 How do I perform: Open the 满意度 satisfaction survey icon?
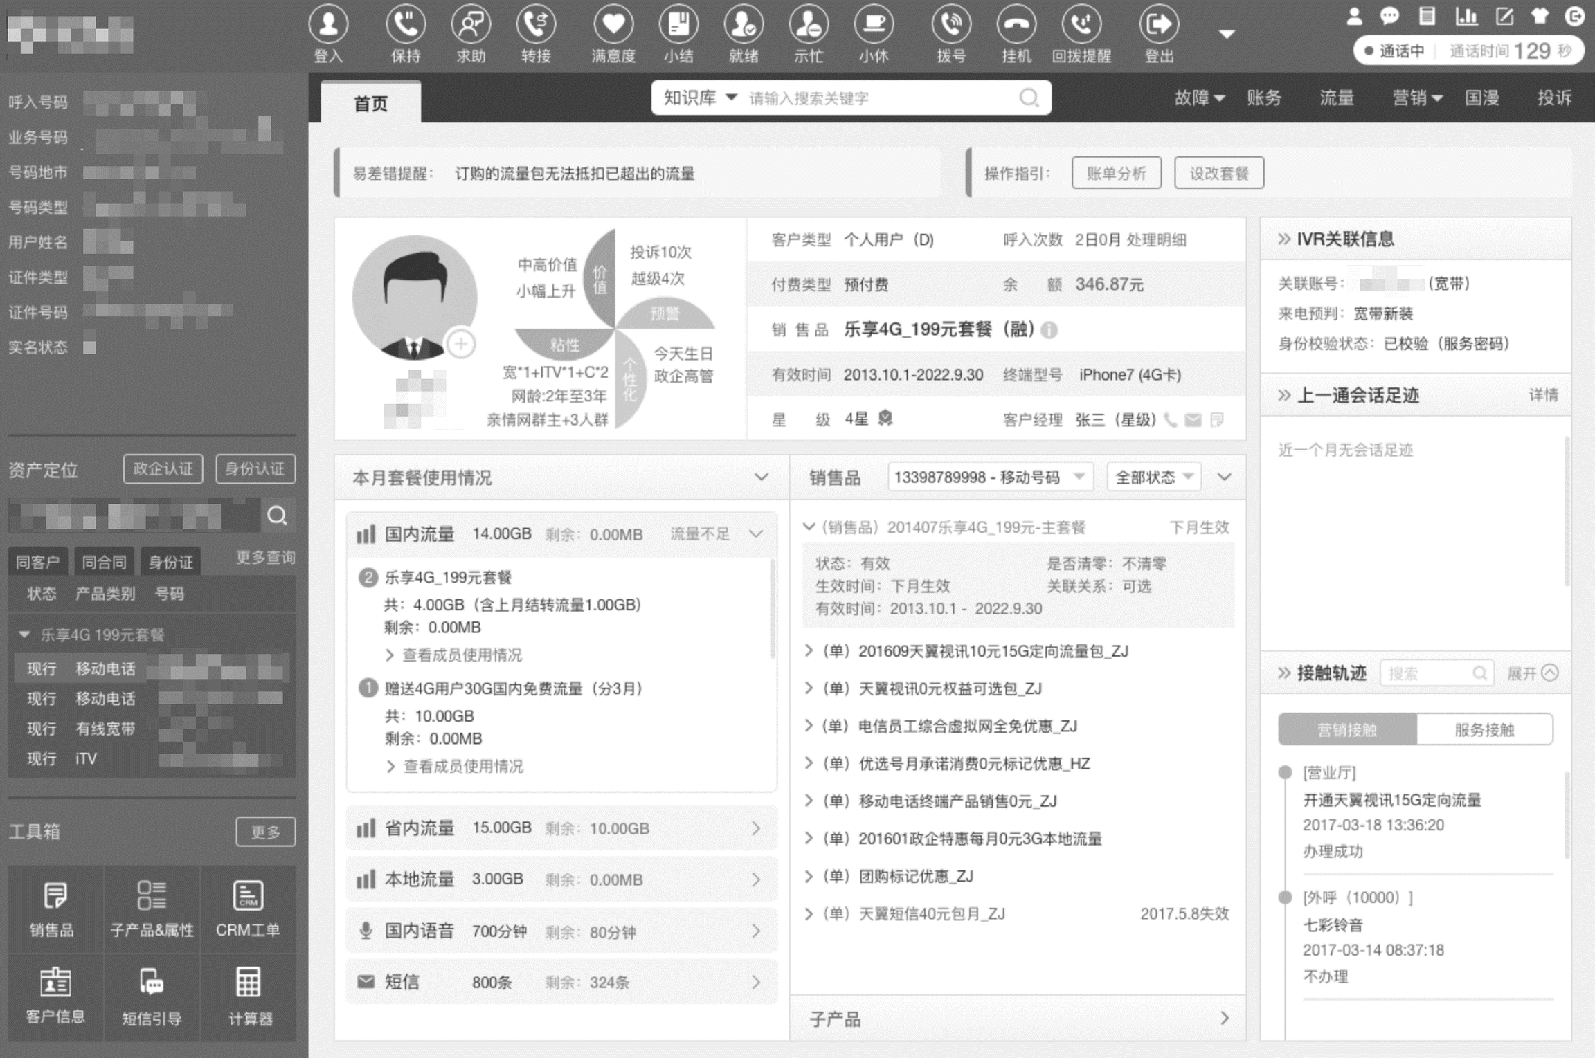613,24
